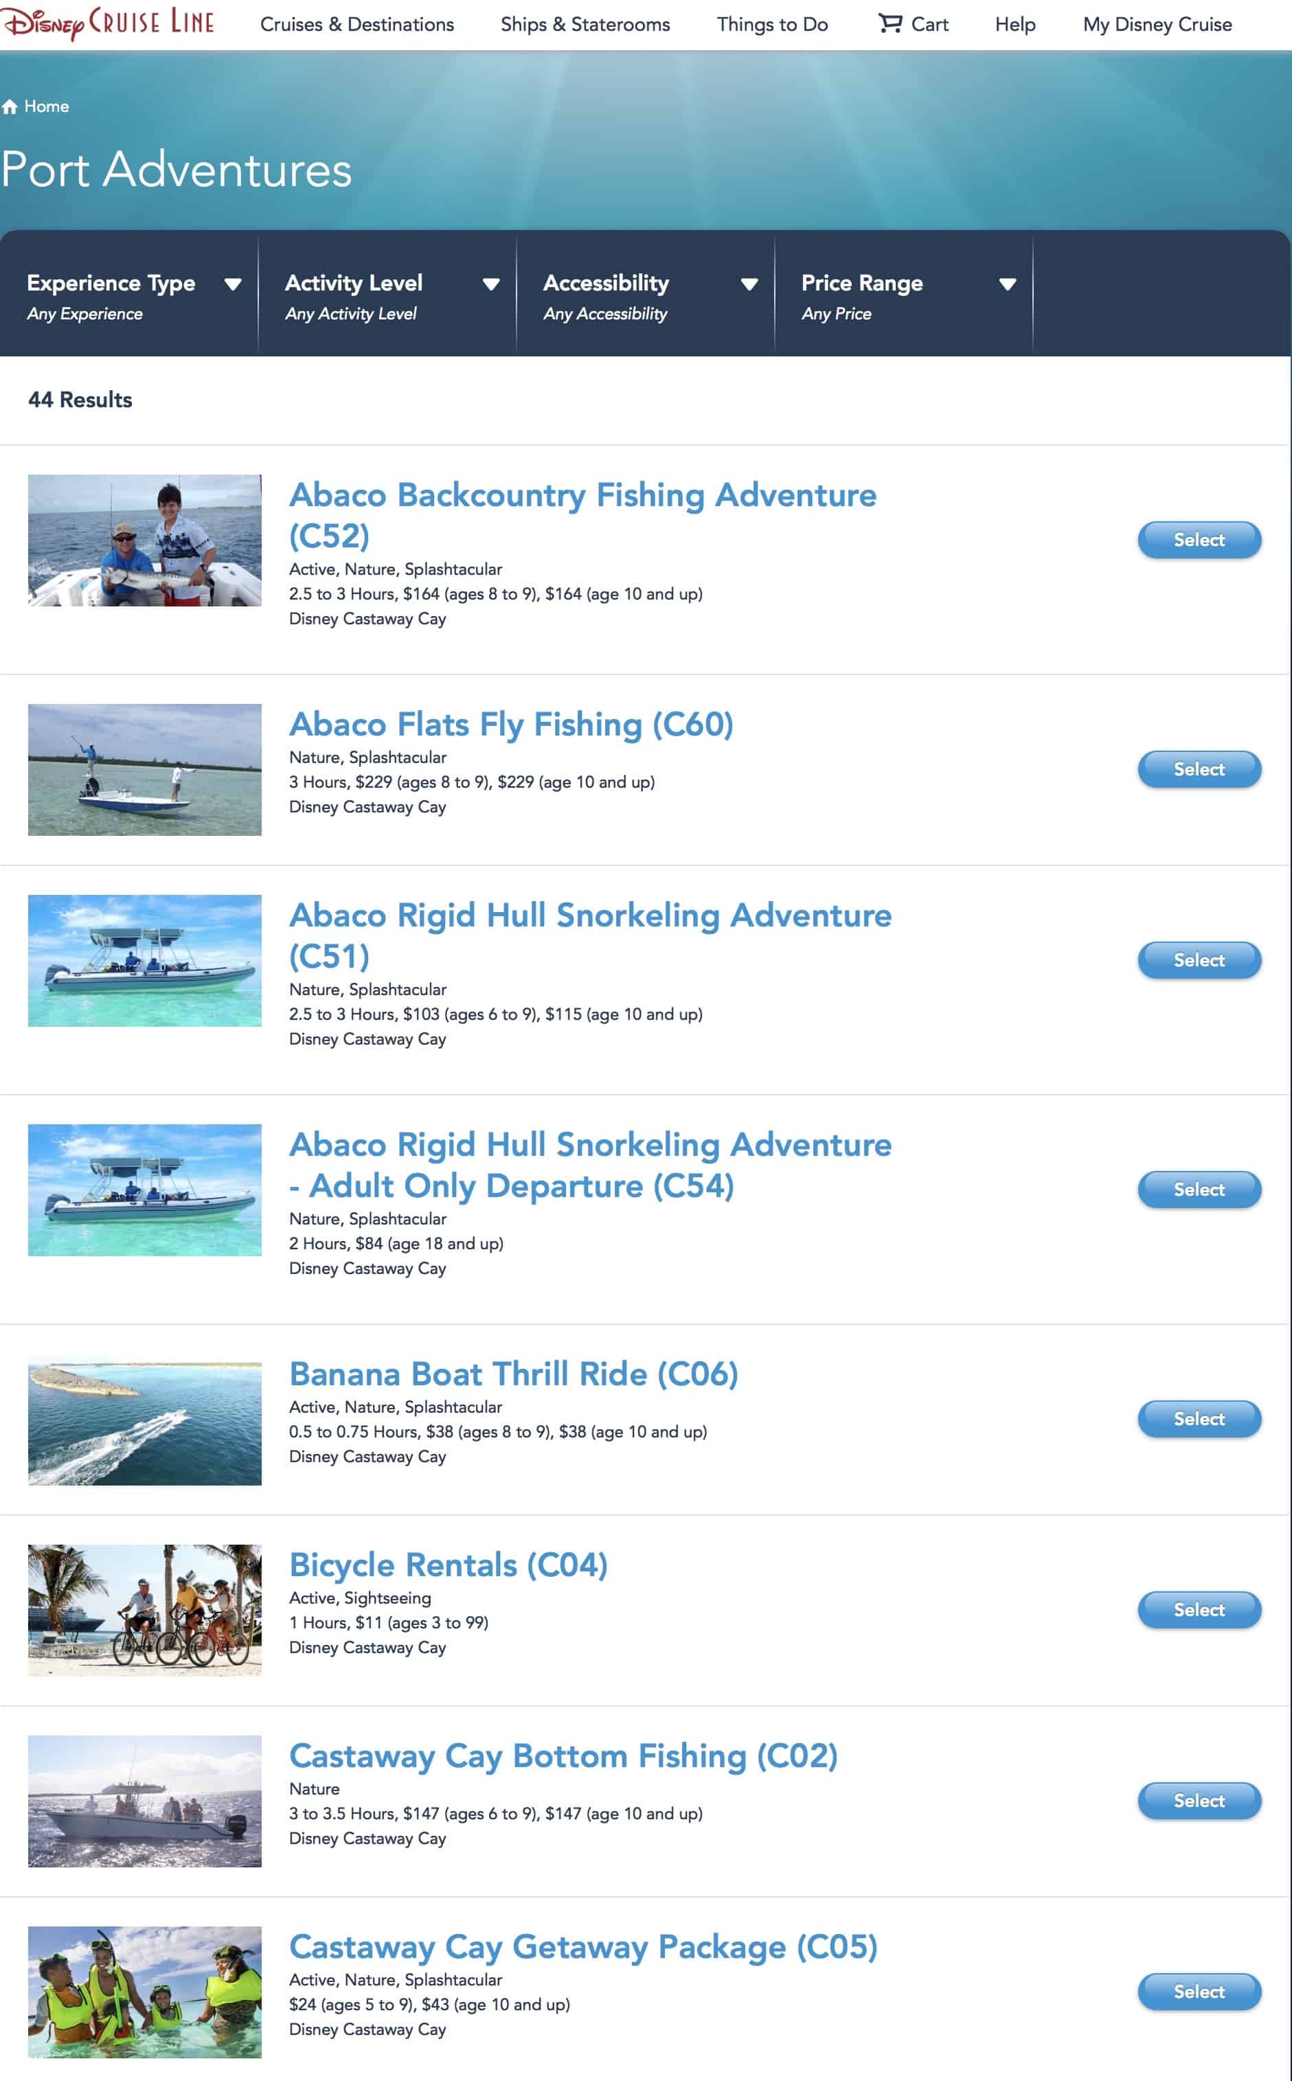Click the Castaway Cay Bottom Fishing thumbnail

[x=144, y=1801]
